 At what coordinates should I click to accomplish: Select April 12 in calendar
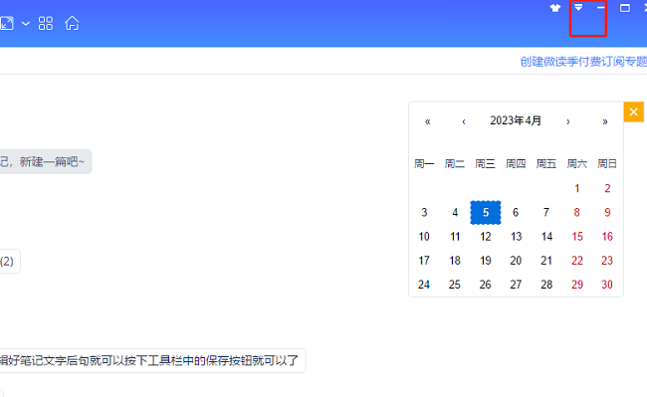pyautogui.click(x=486, y=237)
